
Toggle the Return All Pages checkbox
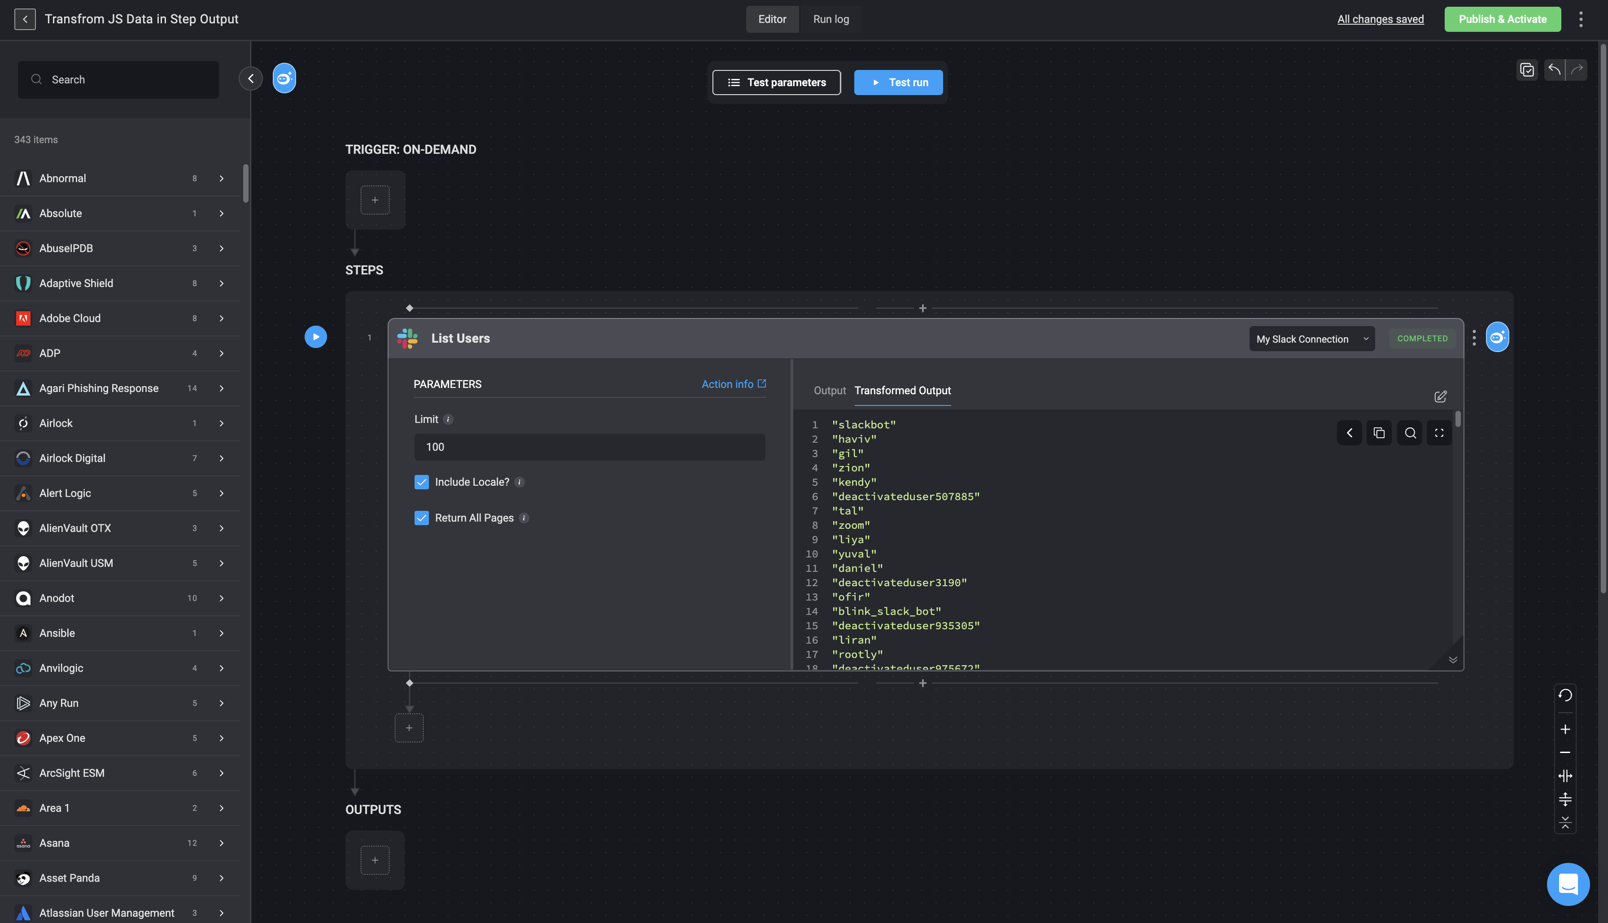pos(422,518)
